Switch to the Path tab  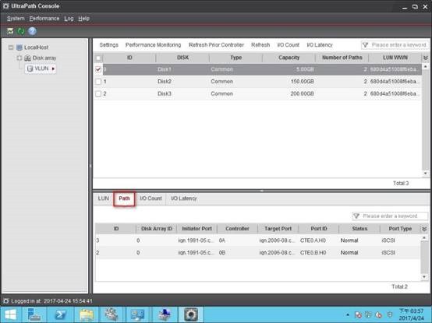point(124,198)
